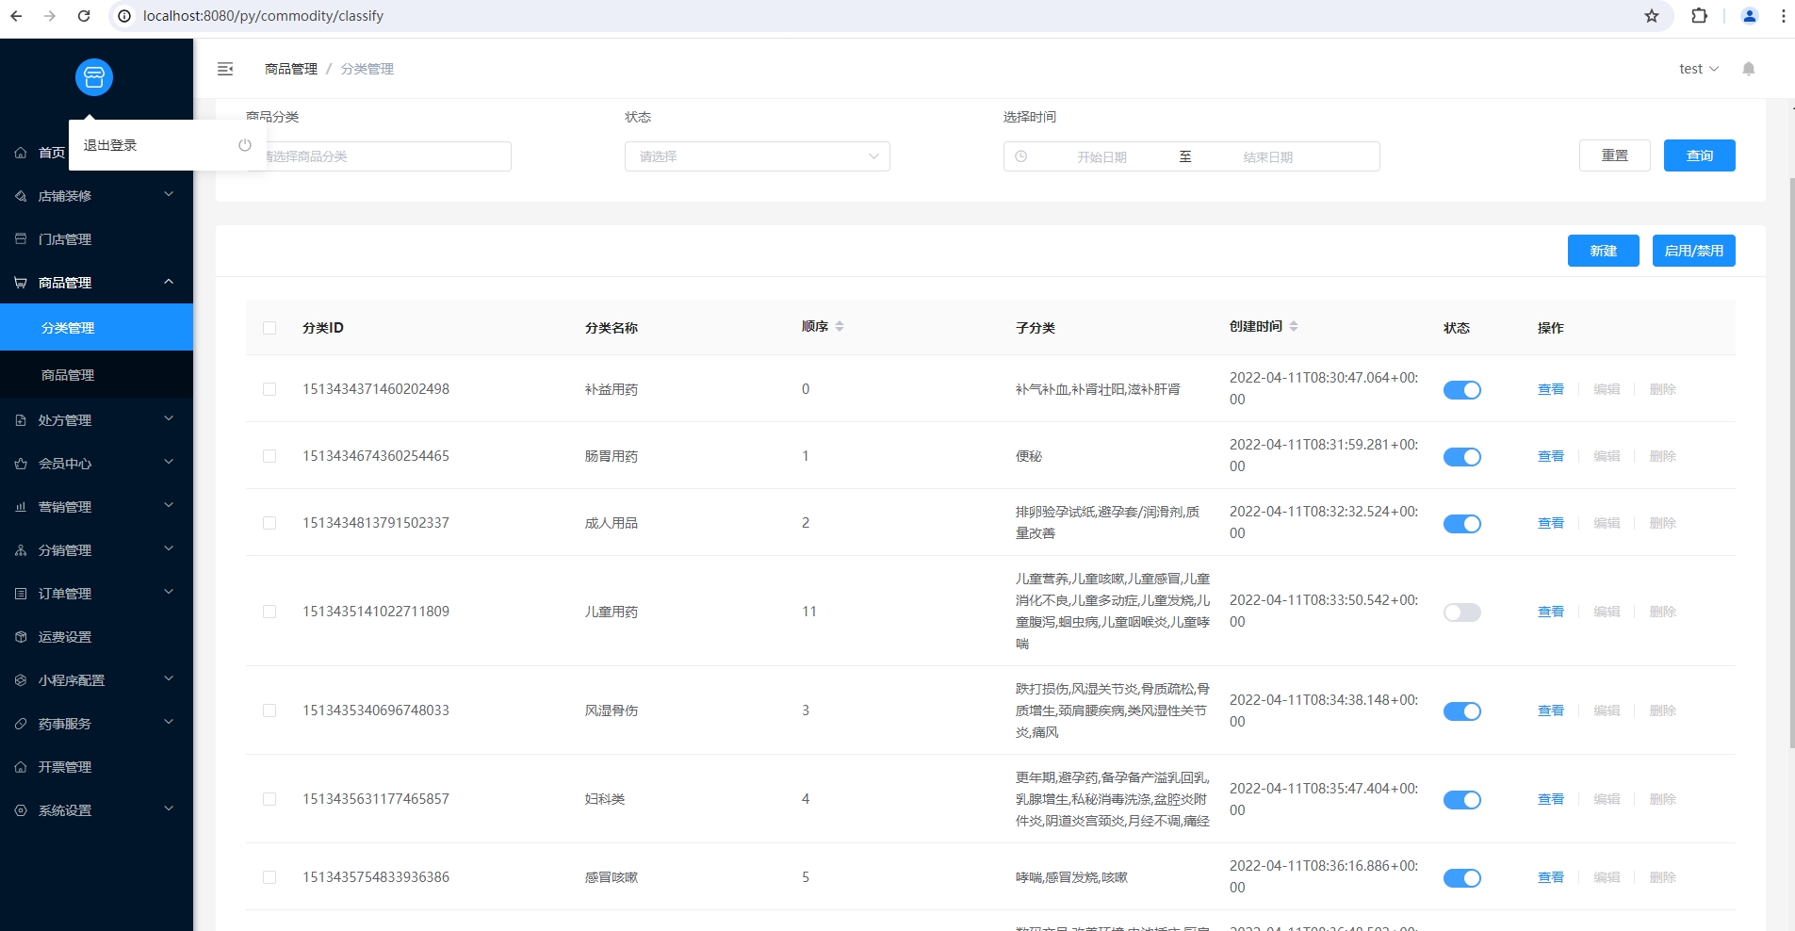
Task: Open the browser profile avatar
Action: tap(1750, 16)
